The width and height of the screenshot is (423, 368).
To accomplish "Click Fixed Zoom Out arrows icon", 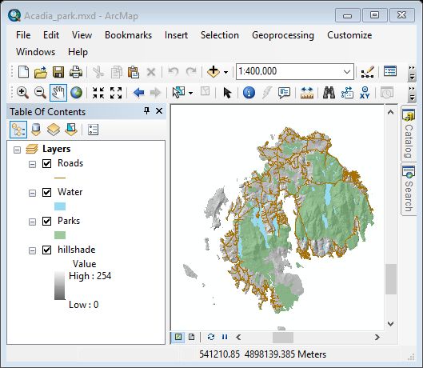I will pyautogui.click(x=116, y=93).
